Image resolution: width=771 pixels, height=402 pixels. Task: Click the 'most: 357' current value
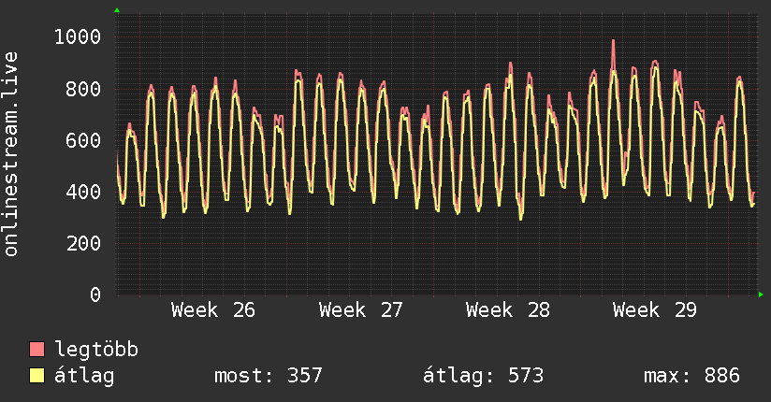pos(269,376)
